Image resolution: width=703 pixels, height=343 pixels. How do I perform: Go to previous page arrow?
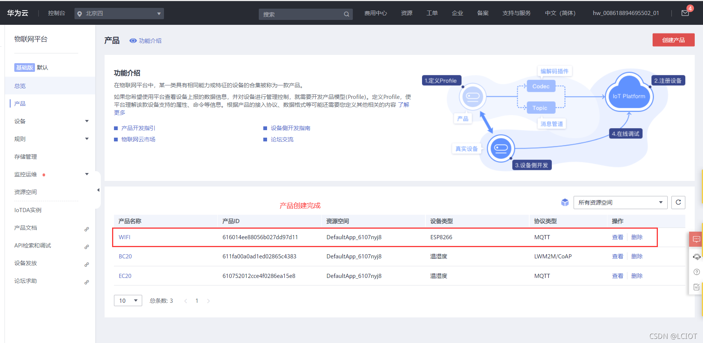[186, 301]
